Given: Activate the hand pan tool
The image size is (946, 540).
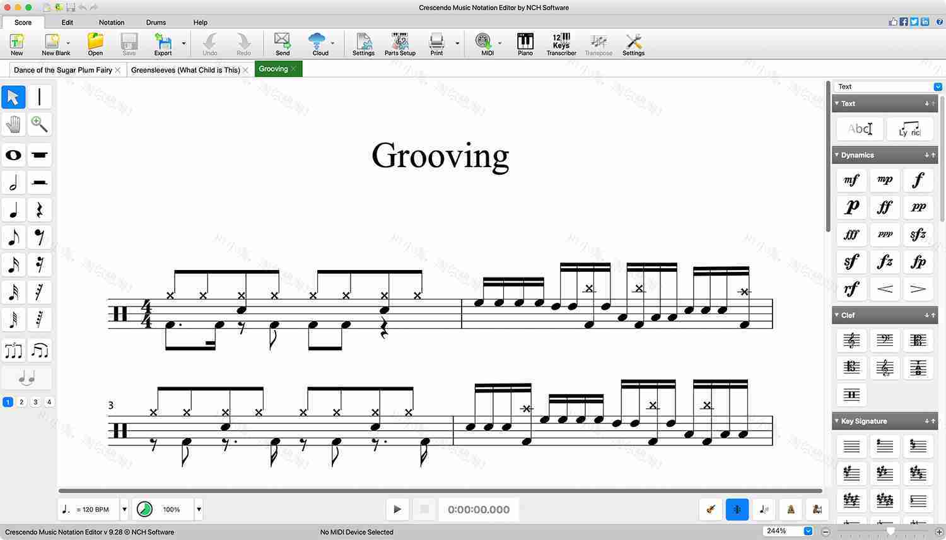Looking at the screenshot, I should tap(13, 124).
